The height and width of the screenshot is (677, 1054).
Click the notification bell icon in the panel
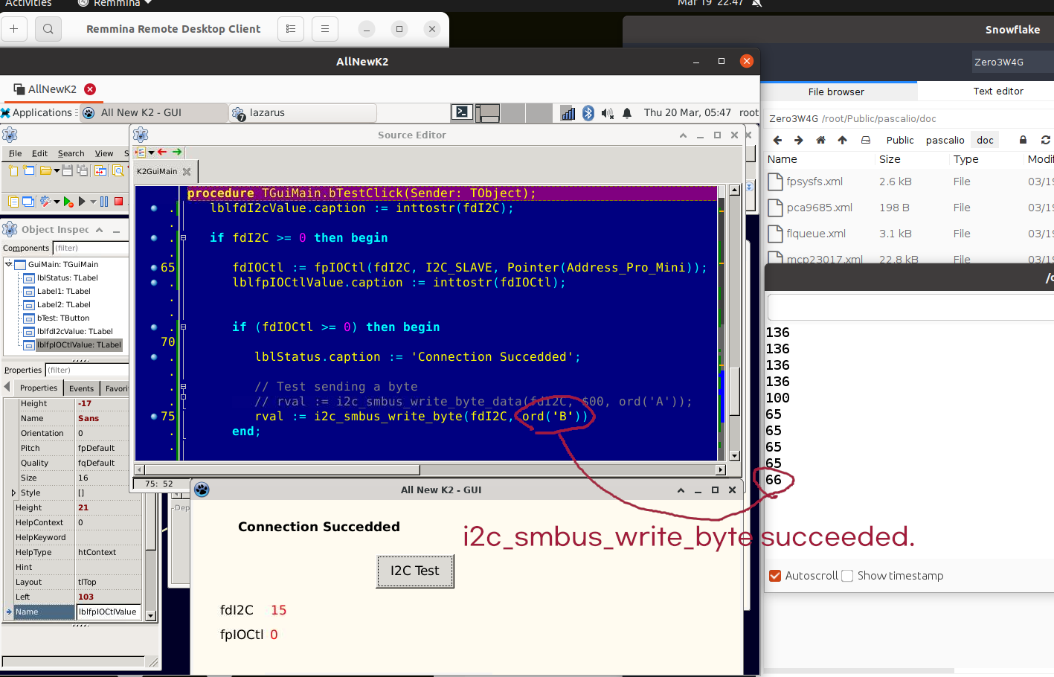tap(627, 113)
